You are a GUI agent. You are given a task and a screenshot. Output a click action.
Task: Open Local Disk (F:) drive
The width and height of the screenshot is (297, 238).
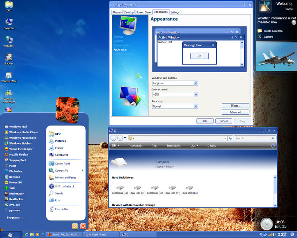tap(172, 190)
